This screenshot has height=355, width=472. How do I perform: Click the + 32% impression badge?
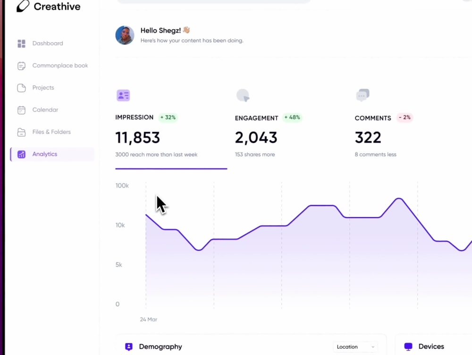(x=168, y=118)
